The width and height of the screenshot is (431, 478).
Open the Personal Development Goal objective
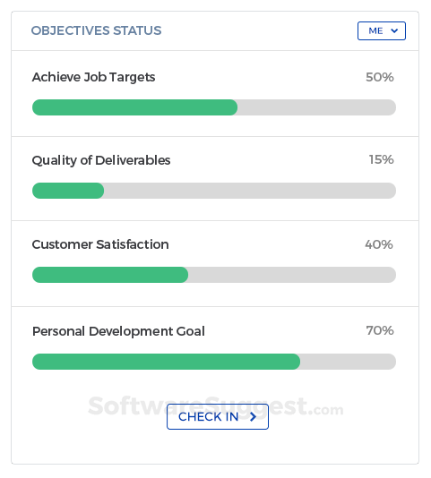(118, 331)
